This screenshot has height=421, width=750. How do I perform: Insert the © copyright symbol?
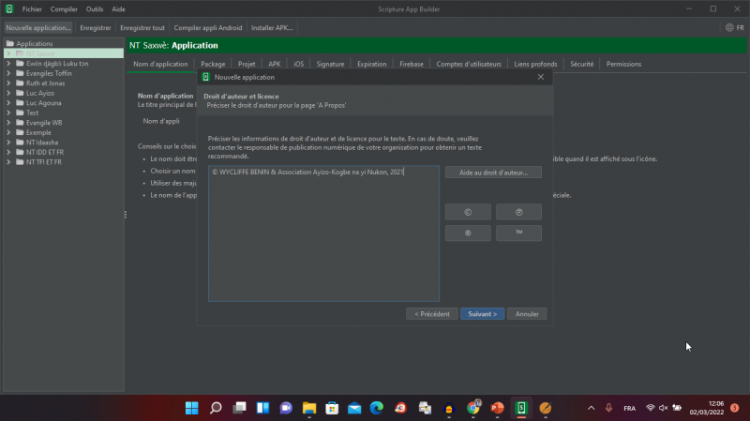(467, 212)
